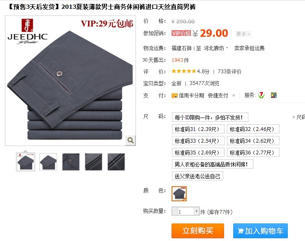Select size 标准码31 (2.39尺)
The image size is (305, 241).
[x=198, y=129]
